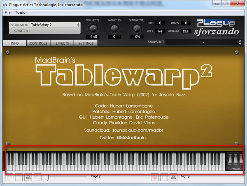The width and height of the screenshot is (247, 186).
Task: Switch to the CONTROLS tab
Action: pyautogui.click(x=38, y=43)
